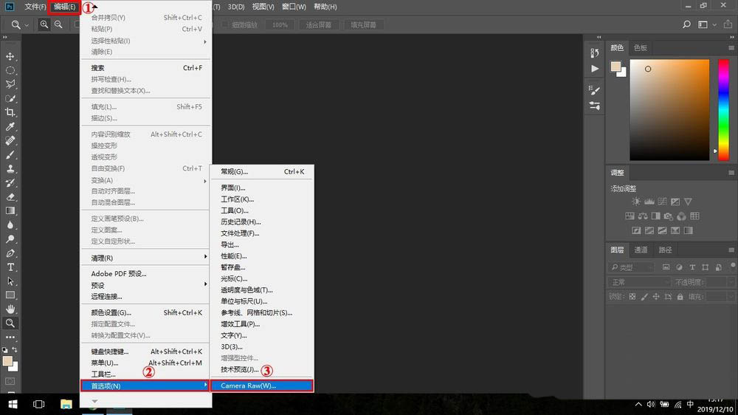
Task: Toggle type layer filter
Action: pos(692,267)
